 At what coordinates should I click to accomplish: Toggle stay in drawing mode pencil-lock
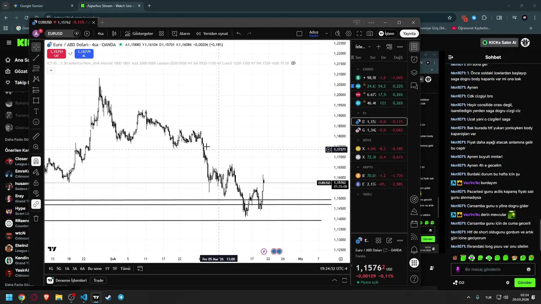[x=36, y=172]
